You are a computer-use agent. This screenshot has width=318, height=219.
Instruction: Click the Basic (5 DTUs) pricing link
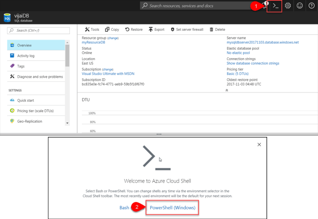tap(238, 74)
